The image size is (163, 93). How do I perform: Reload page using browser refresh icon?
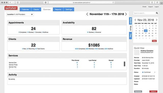click(113, 3)
